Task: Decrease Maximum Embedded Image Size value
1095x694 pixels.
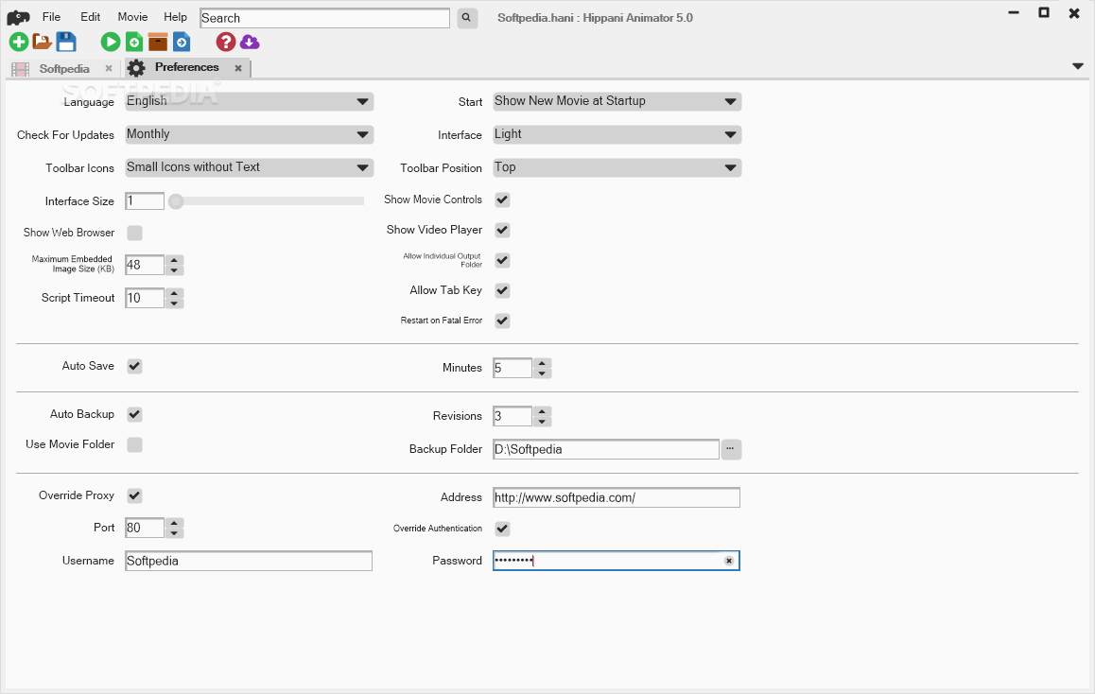Action: [175, 270]
